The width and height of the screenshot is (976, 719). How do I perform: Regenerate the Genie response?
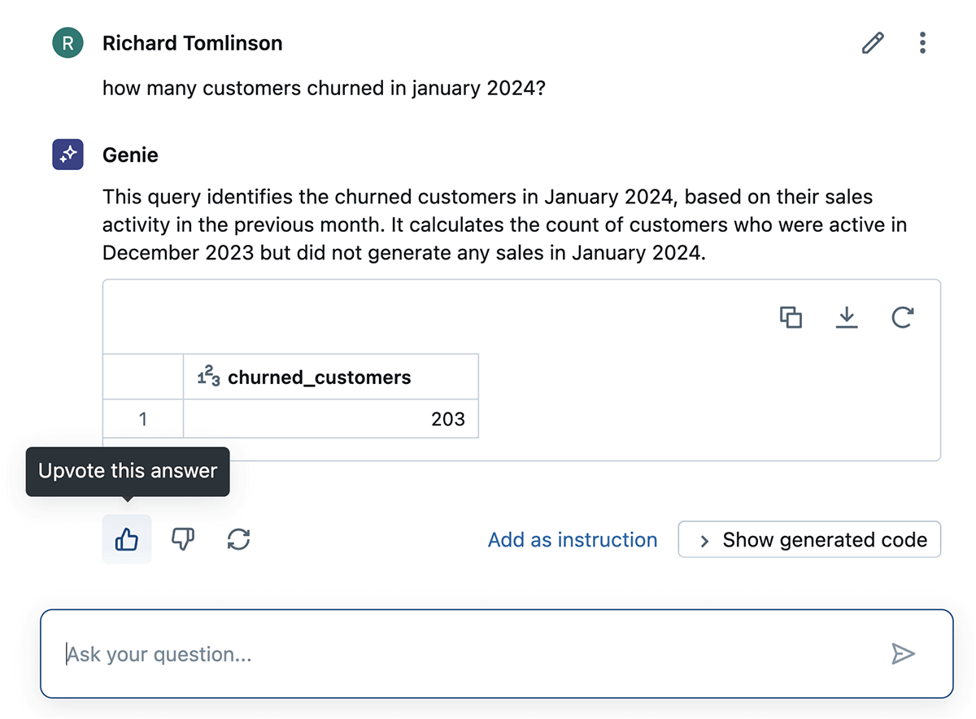pos(238,539)
